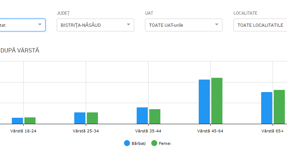This screenshot has height=157, width=287.
Task: Click the blue bar for Vârstă 65+
Action: (x=267, y=108)
